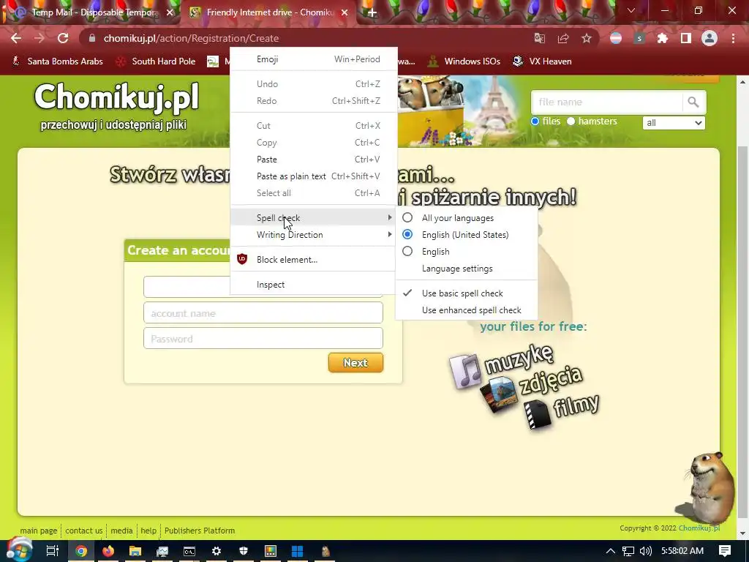749x562 pixels.
Task: Select Paste as plain text
Action: (x=313, y=176)
